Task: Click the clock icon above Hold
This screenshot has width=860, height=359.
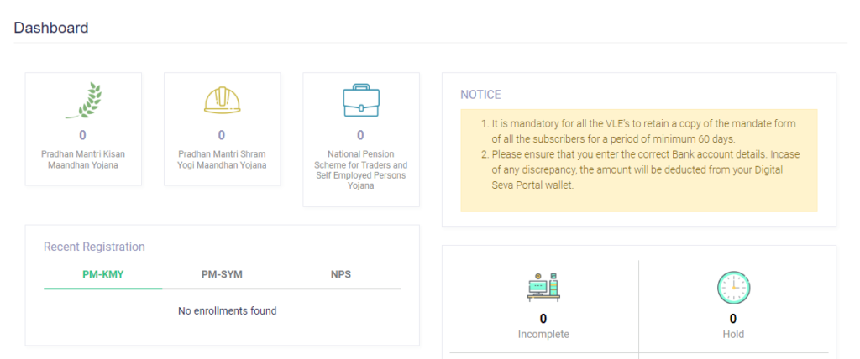Action: click(x=733, y=288)
